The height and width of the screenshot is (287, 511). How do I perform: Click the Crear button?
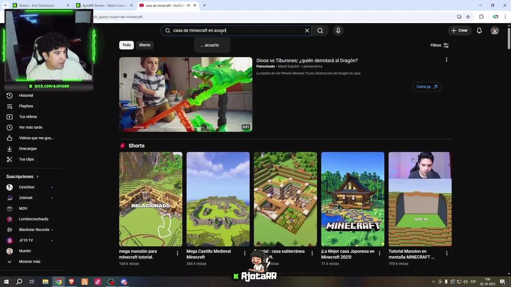click(x=460, y=31)
